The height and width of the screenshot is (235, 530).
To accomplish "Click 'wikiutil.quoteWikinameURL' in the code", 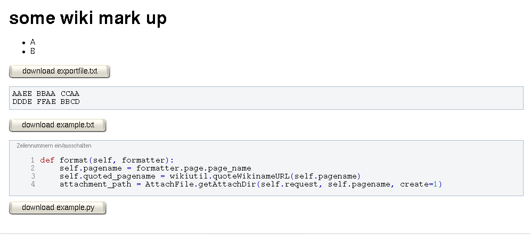I will (230, 176).
